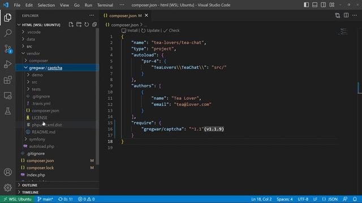Viewport: 362px width, 203px height.
Task: Open Run and Debug view
Action: pos(7,64)
